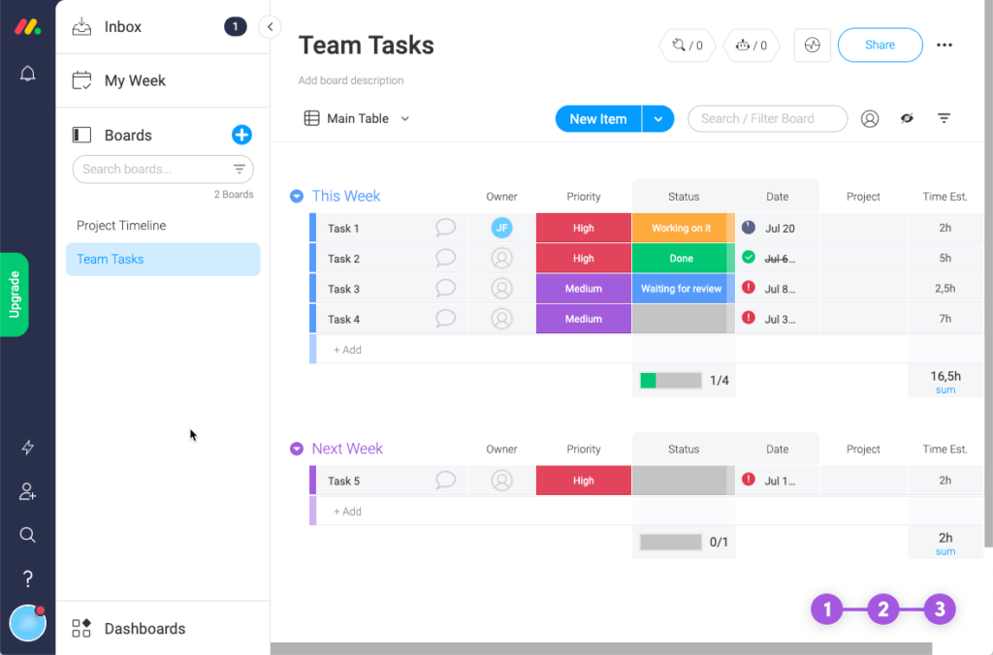
Task: Click the search magnifier in left sidebar
Action: click(x=27, y=535)
